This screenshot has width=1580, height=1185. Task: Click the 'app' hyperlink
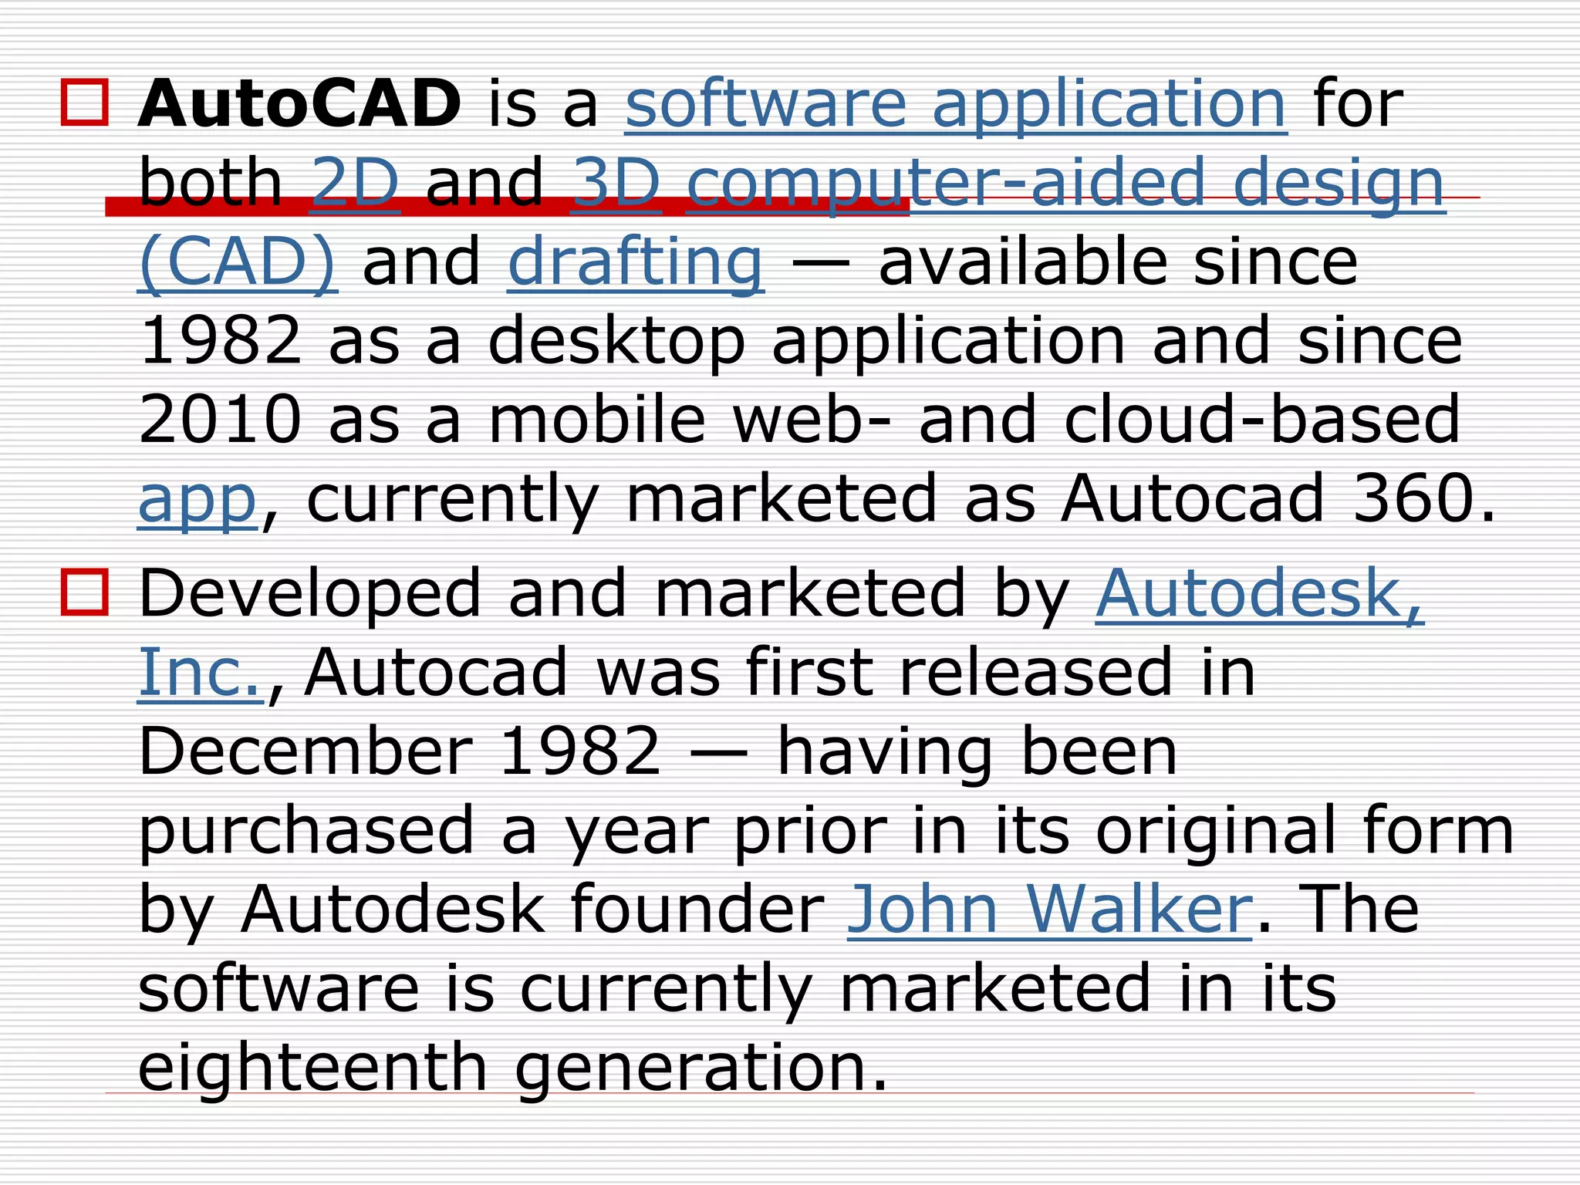click(x=197, y=503)
